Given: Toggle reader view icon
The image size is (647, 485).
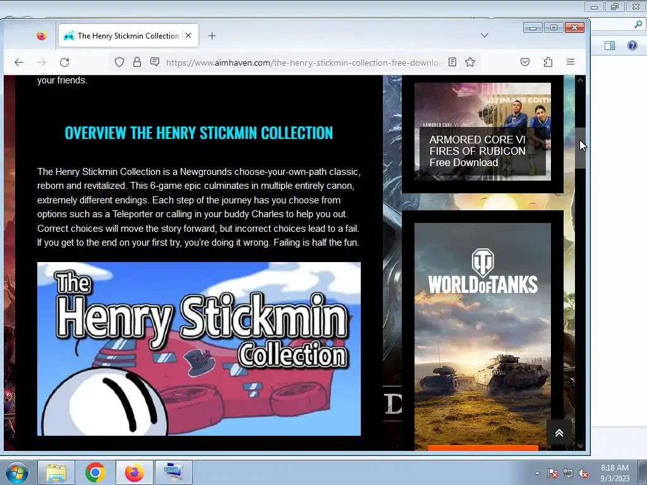Looking at the screenshot, I should point(452,63).
